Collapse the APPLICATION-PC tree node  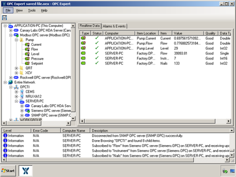(x=5, y=26)
